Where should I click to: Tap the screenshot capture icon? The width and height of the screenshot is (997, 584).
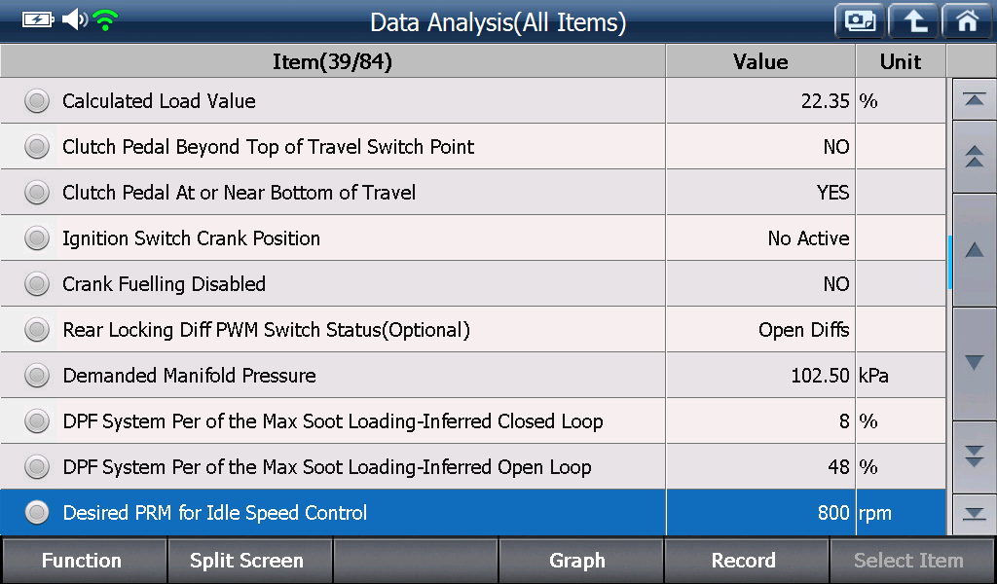pos(860,21)
